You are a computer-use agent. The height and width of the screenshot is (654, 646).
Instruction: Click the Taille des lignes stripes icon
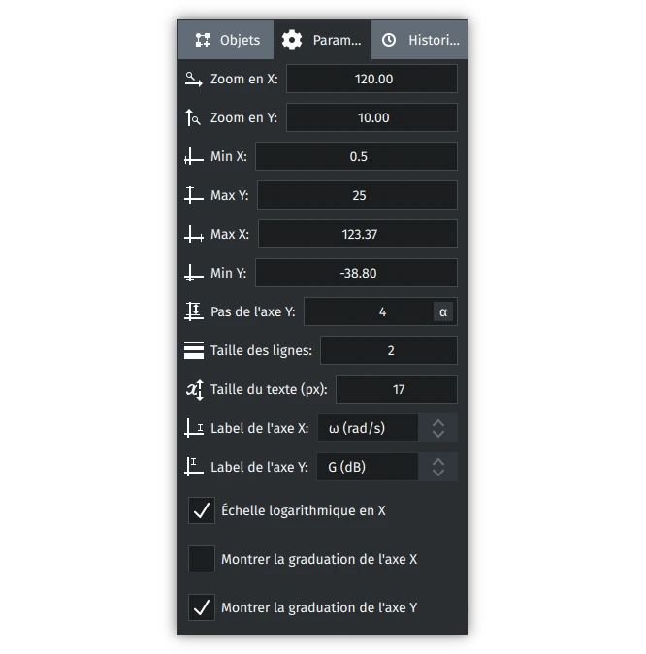pos(193,350)
